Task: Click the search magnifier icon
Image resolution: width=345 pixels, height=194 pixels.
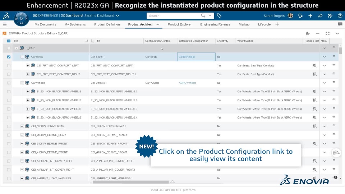Action: pos(203,15)
